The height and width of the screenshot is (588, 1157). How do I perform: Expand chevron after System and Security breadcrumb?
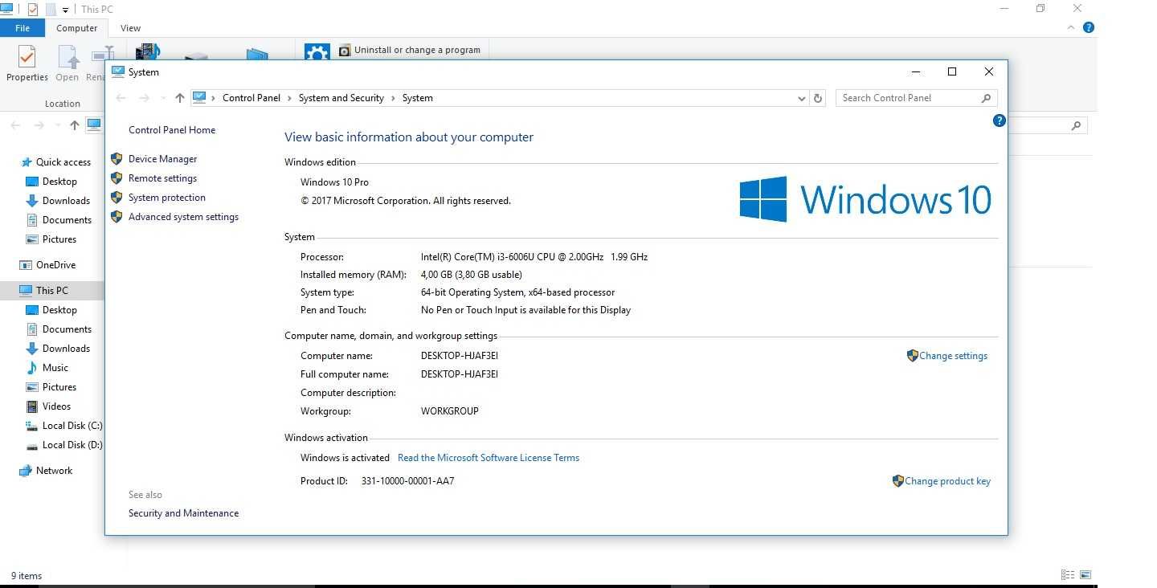tap(394, 98)
